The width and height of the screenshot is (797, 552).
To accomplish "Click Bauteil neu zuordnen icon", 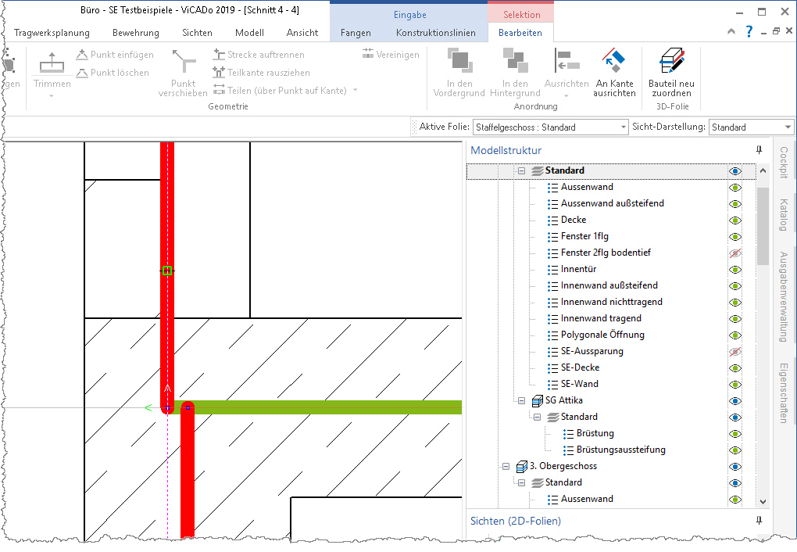I will (671, 60).
